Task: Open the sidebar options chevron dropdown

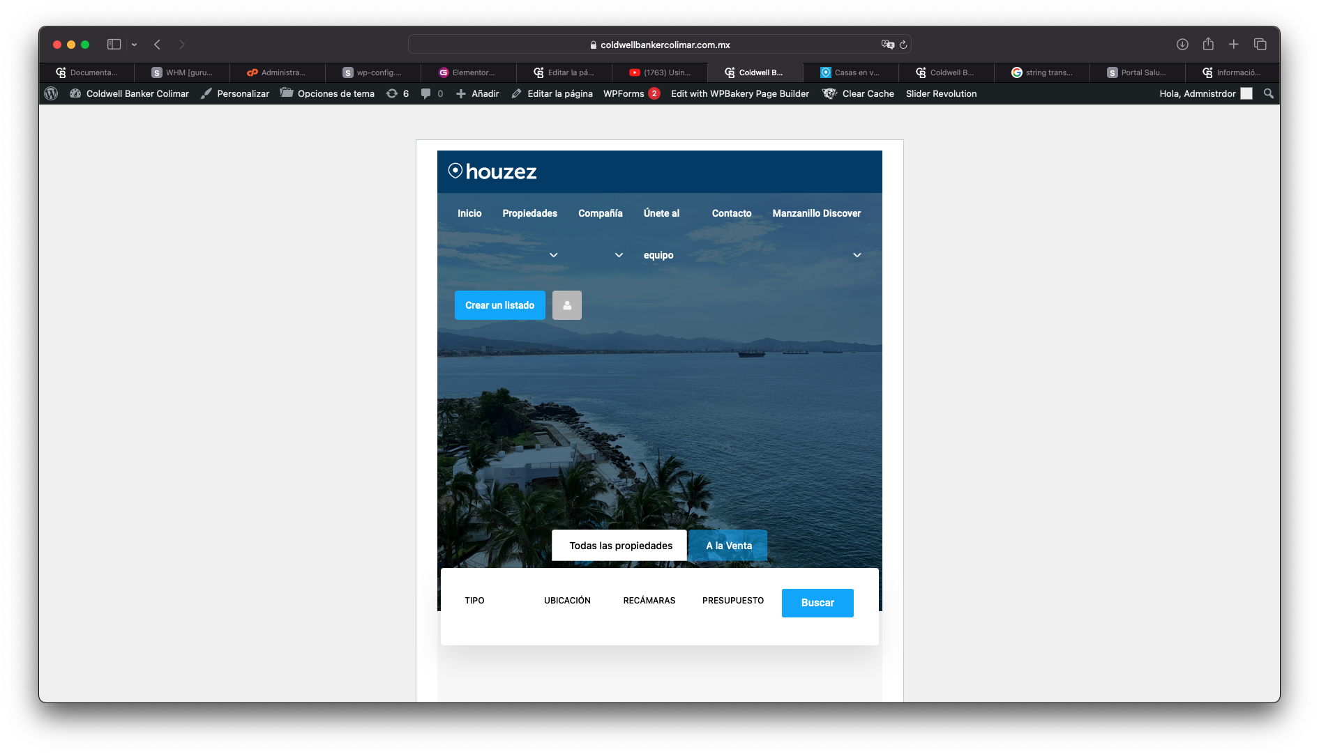Action: [x=134, y=45]
